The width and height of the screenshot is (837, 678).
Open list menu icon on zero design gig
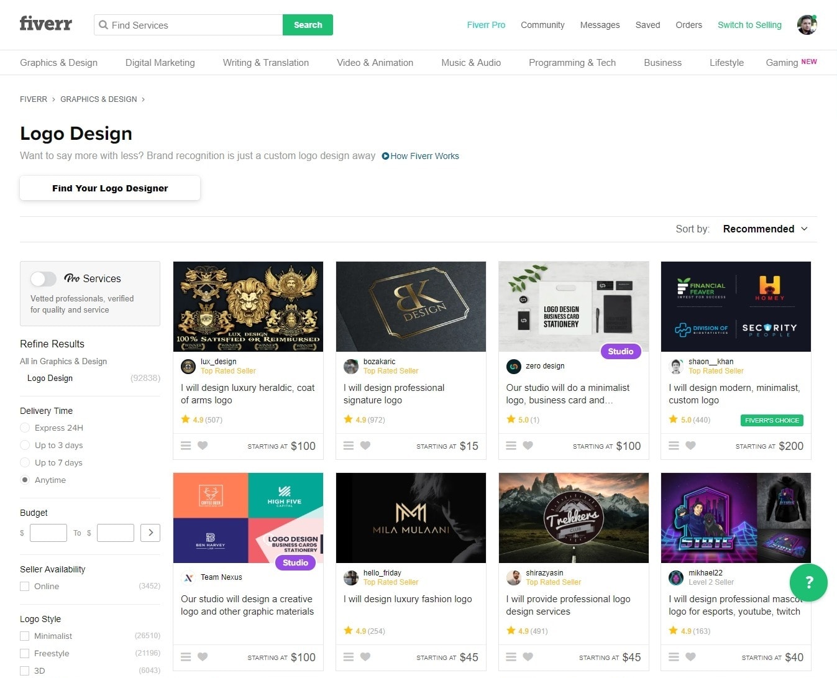tap(511, 446)
